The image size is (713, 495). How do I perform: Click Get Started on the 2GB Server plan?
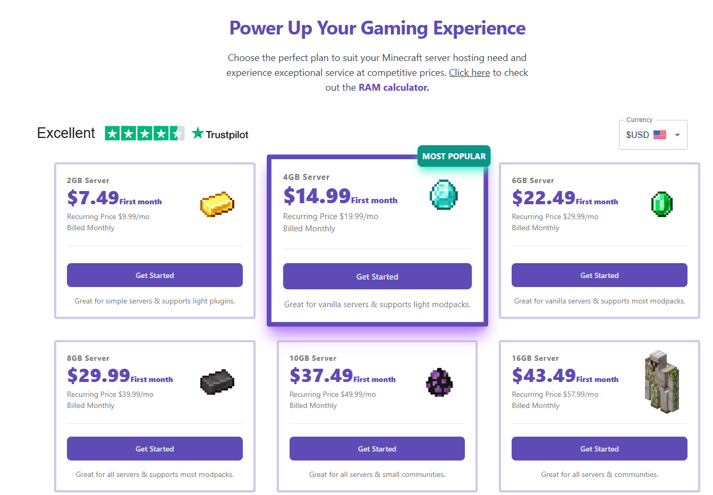155,275
